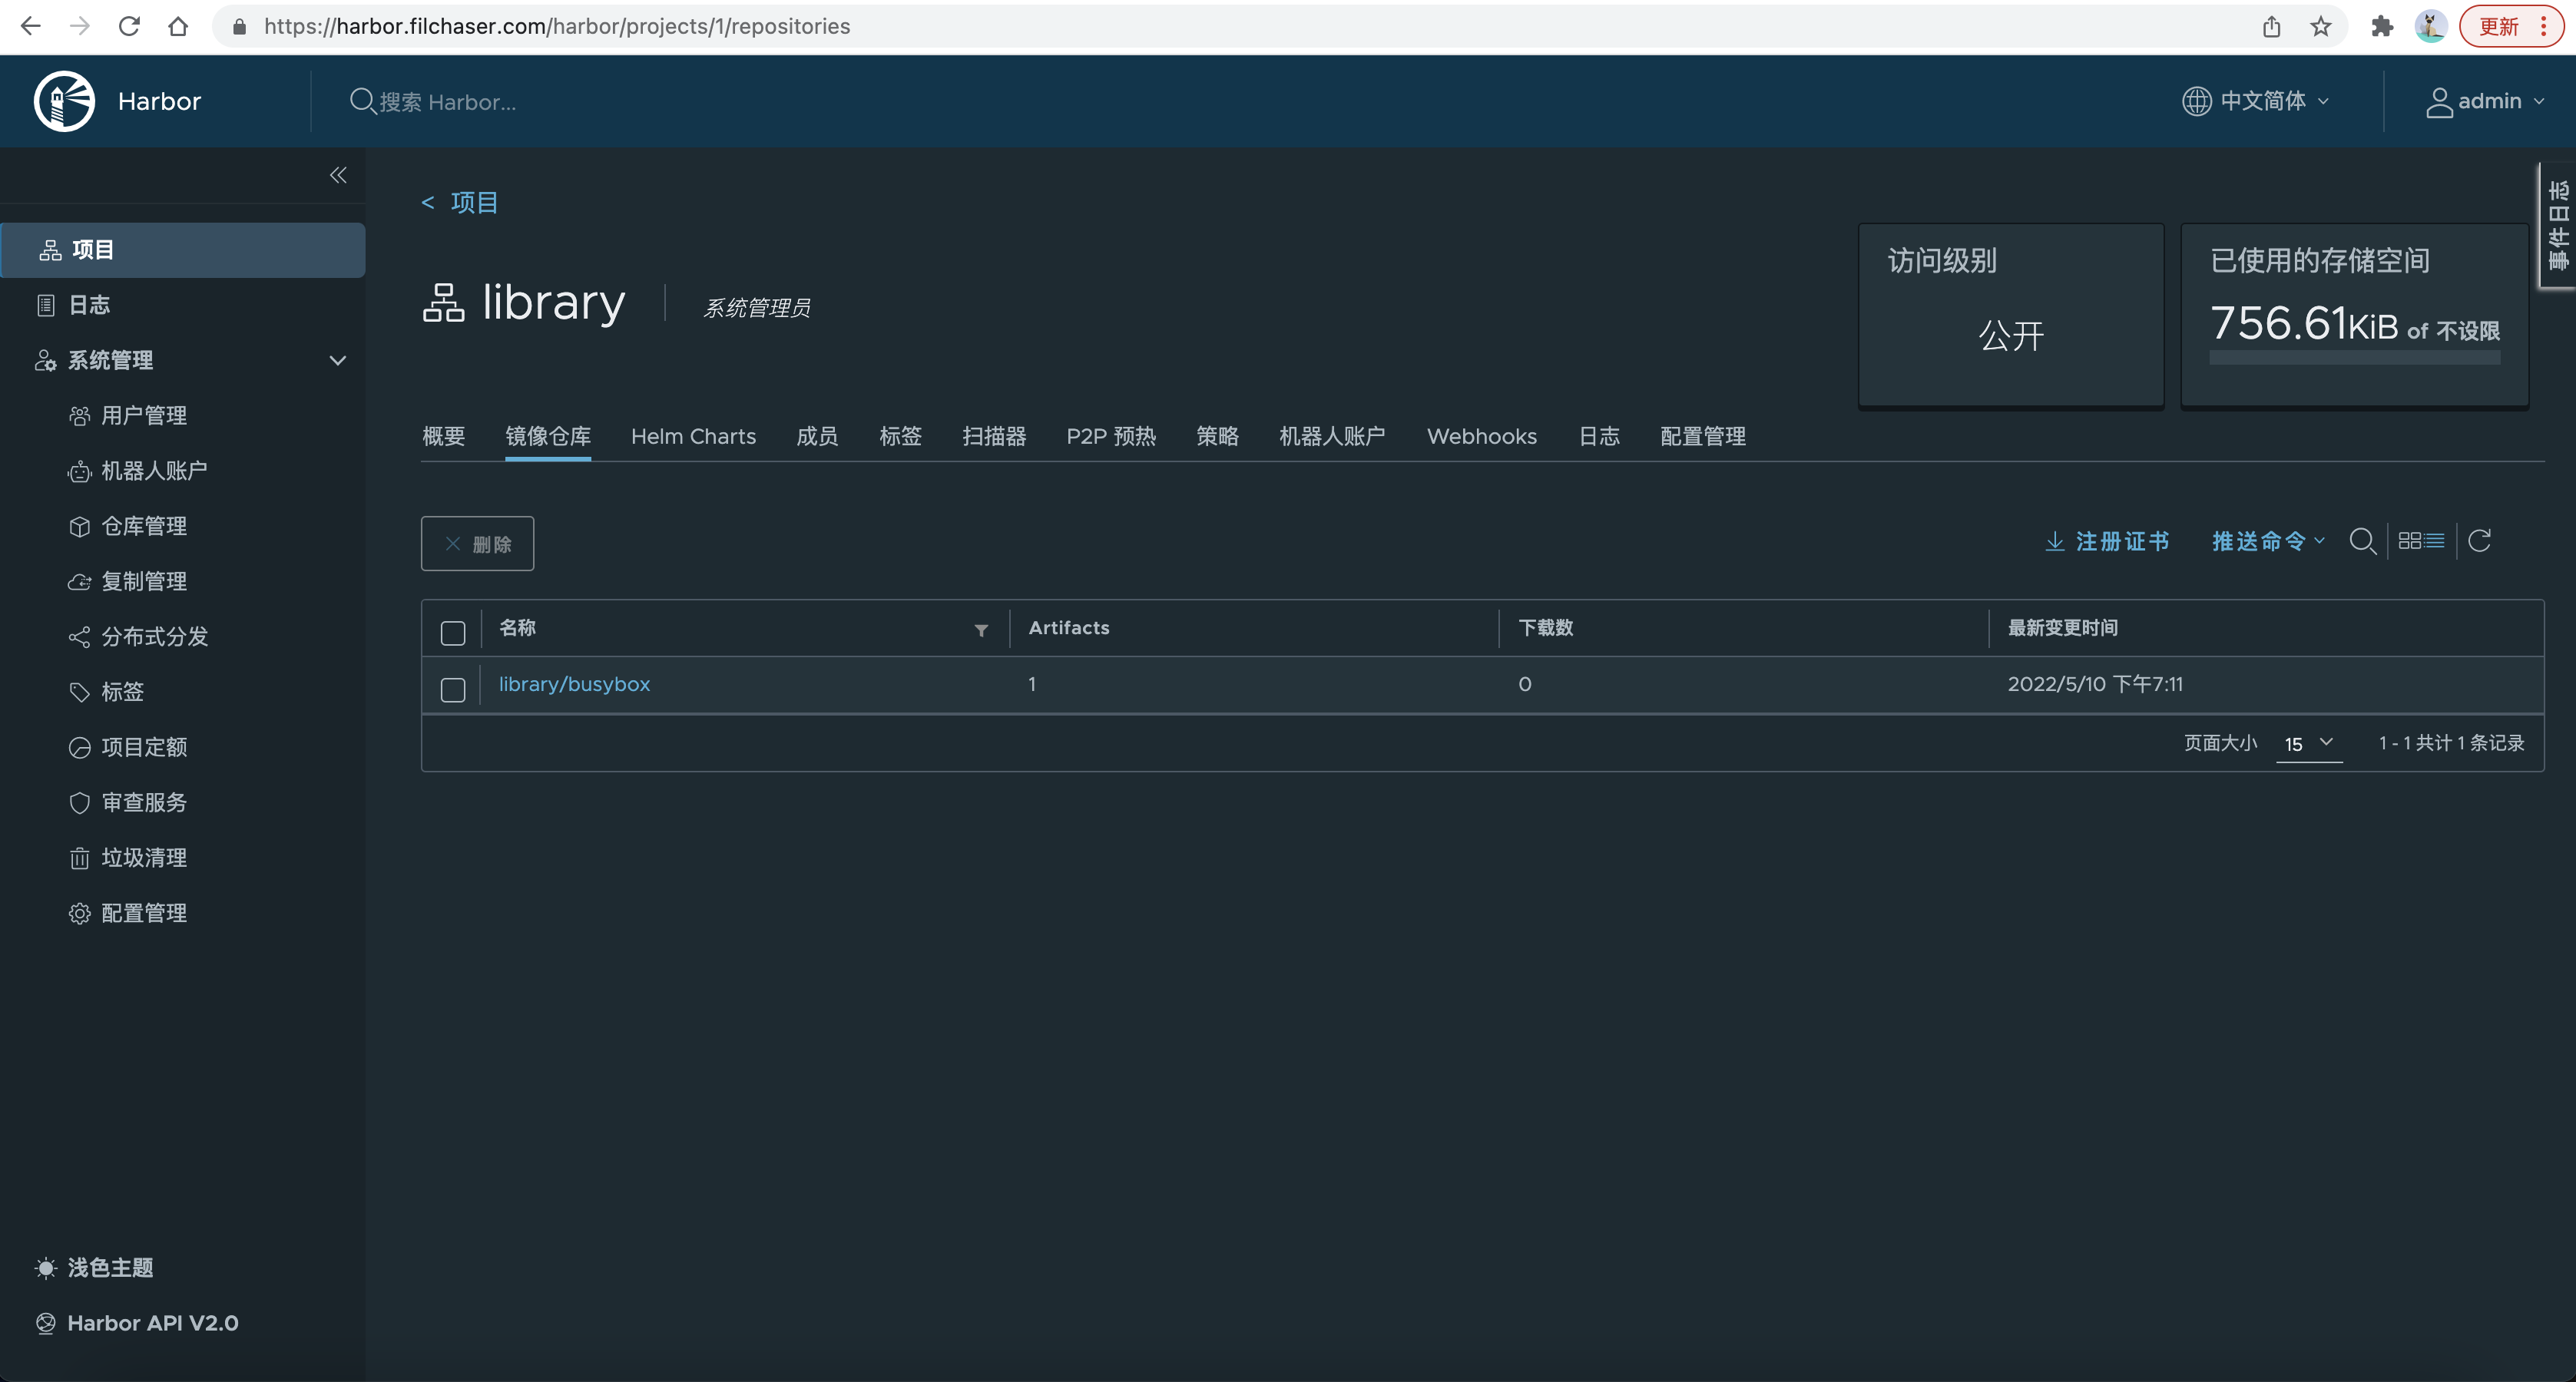
Task: Click the repository search magnifier icon
Action: [x=2362, y=541]
